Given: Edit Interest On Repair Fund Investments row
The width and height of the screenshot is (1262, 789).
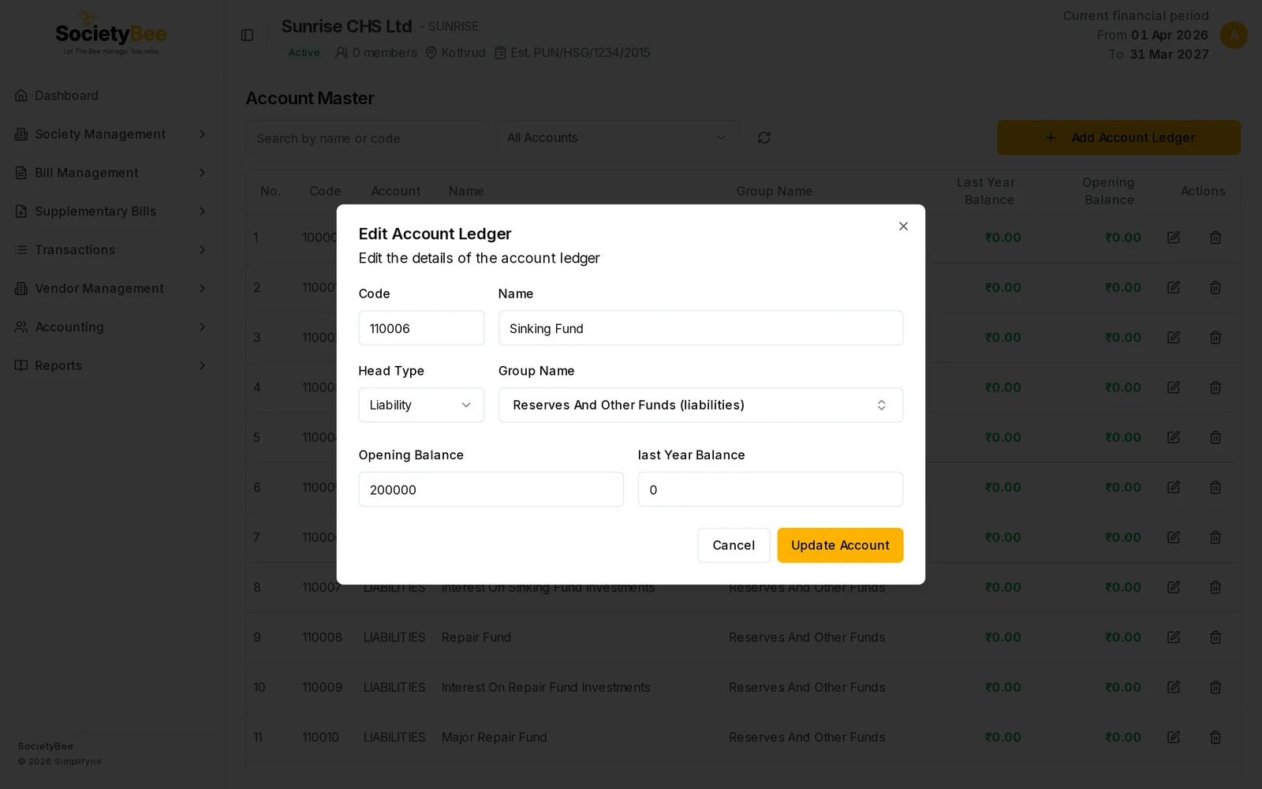Looking at the screenshot, I should click(x=1174, y=687).
